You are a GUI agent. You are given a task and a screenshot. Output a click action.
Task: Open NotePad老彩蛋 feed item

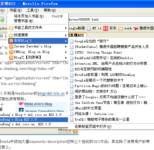[111, 75]
